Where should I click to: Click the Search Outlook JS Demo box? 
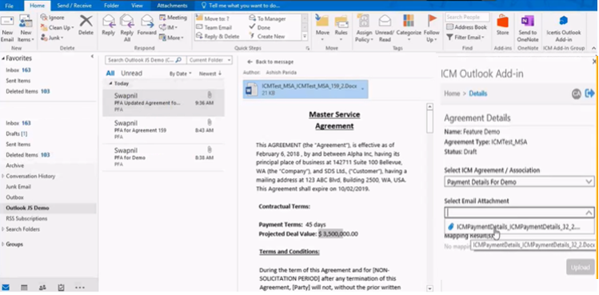click(x=146, y=60)
